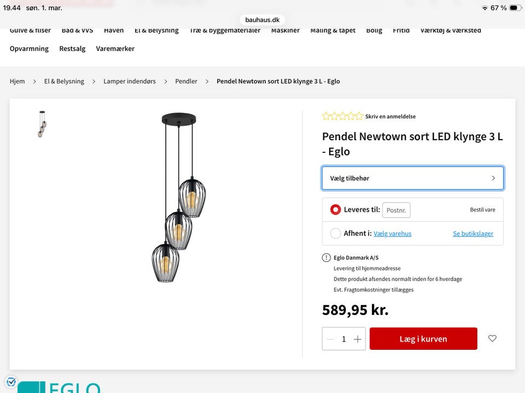Add product to wishlist with heart icon
525x393 pixels.
(492, 338)
